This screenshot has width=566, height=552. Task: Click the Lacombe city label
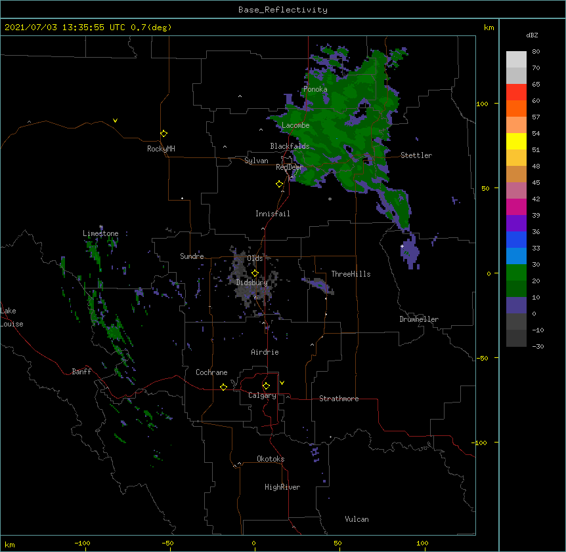tap(295, 125)
